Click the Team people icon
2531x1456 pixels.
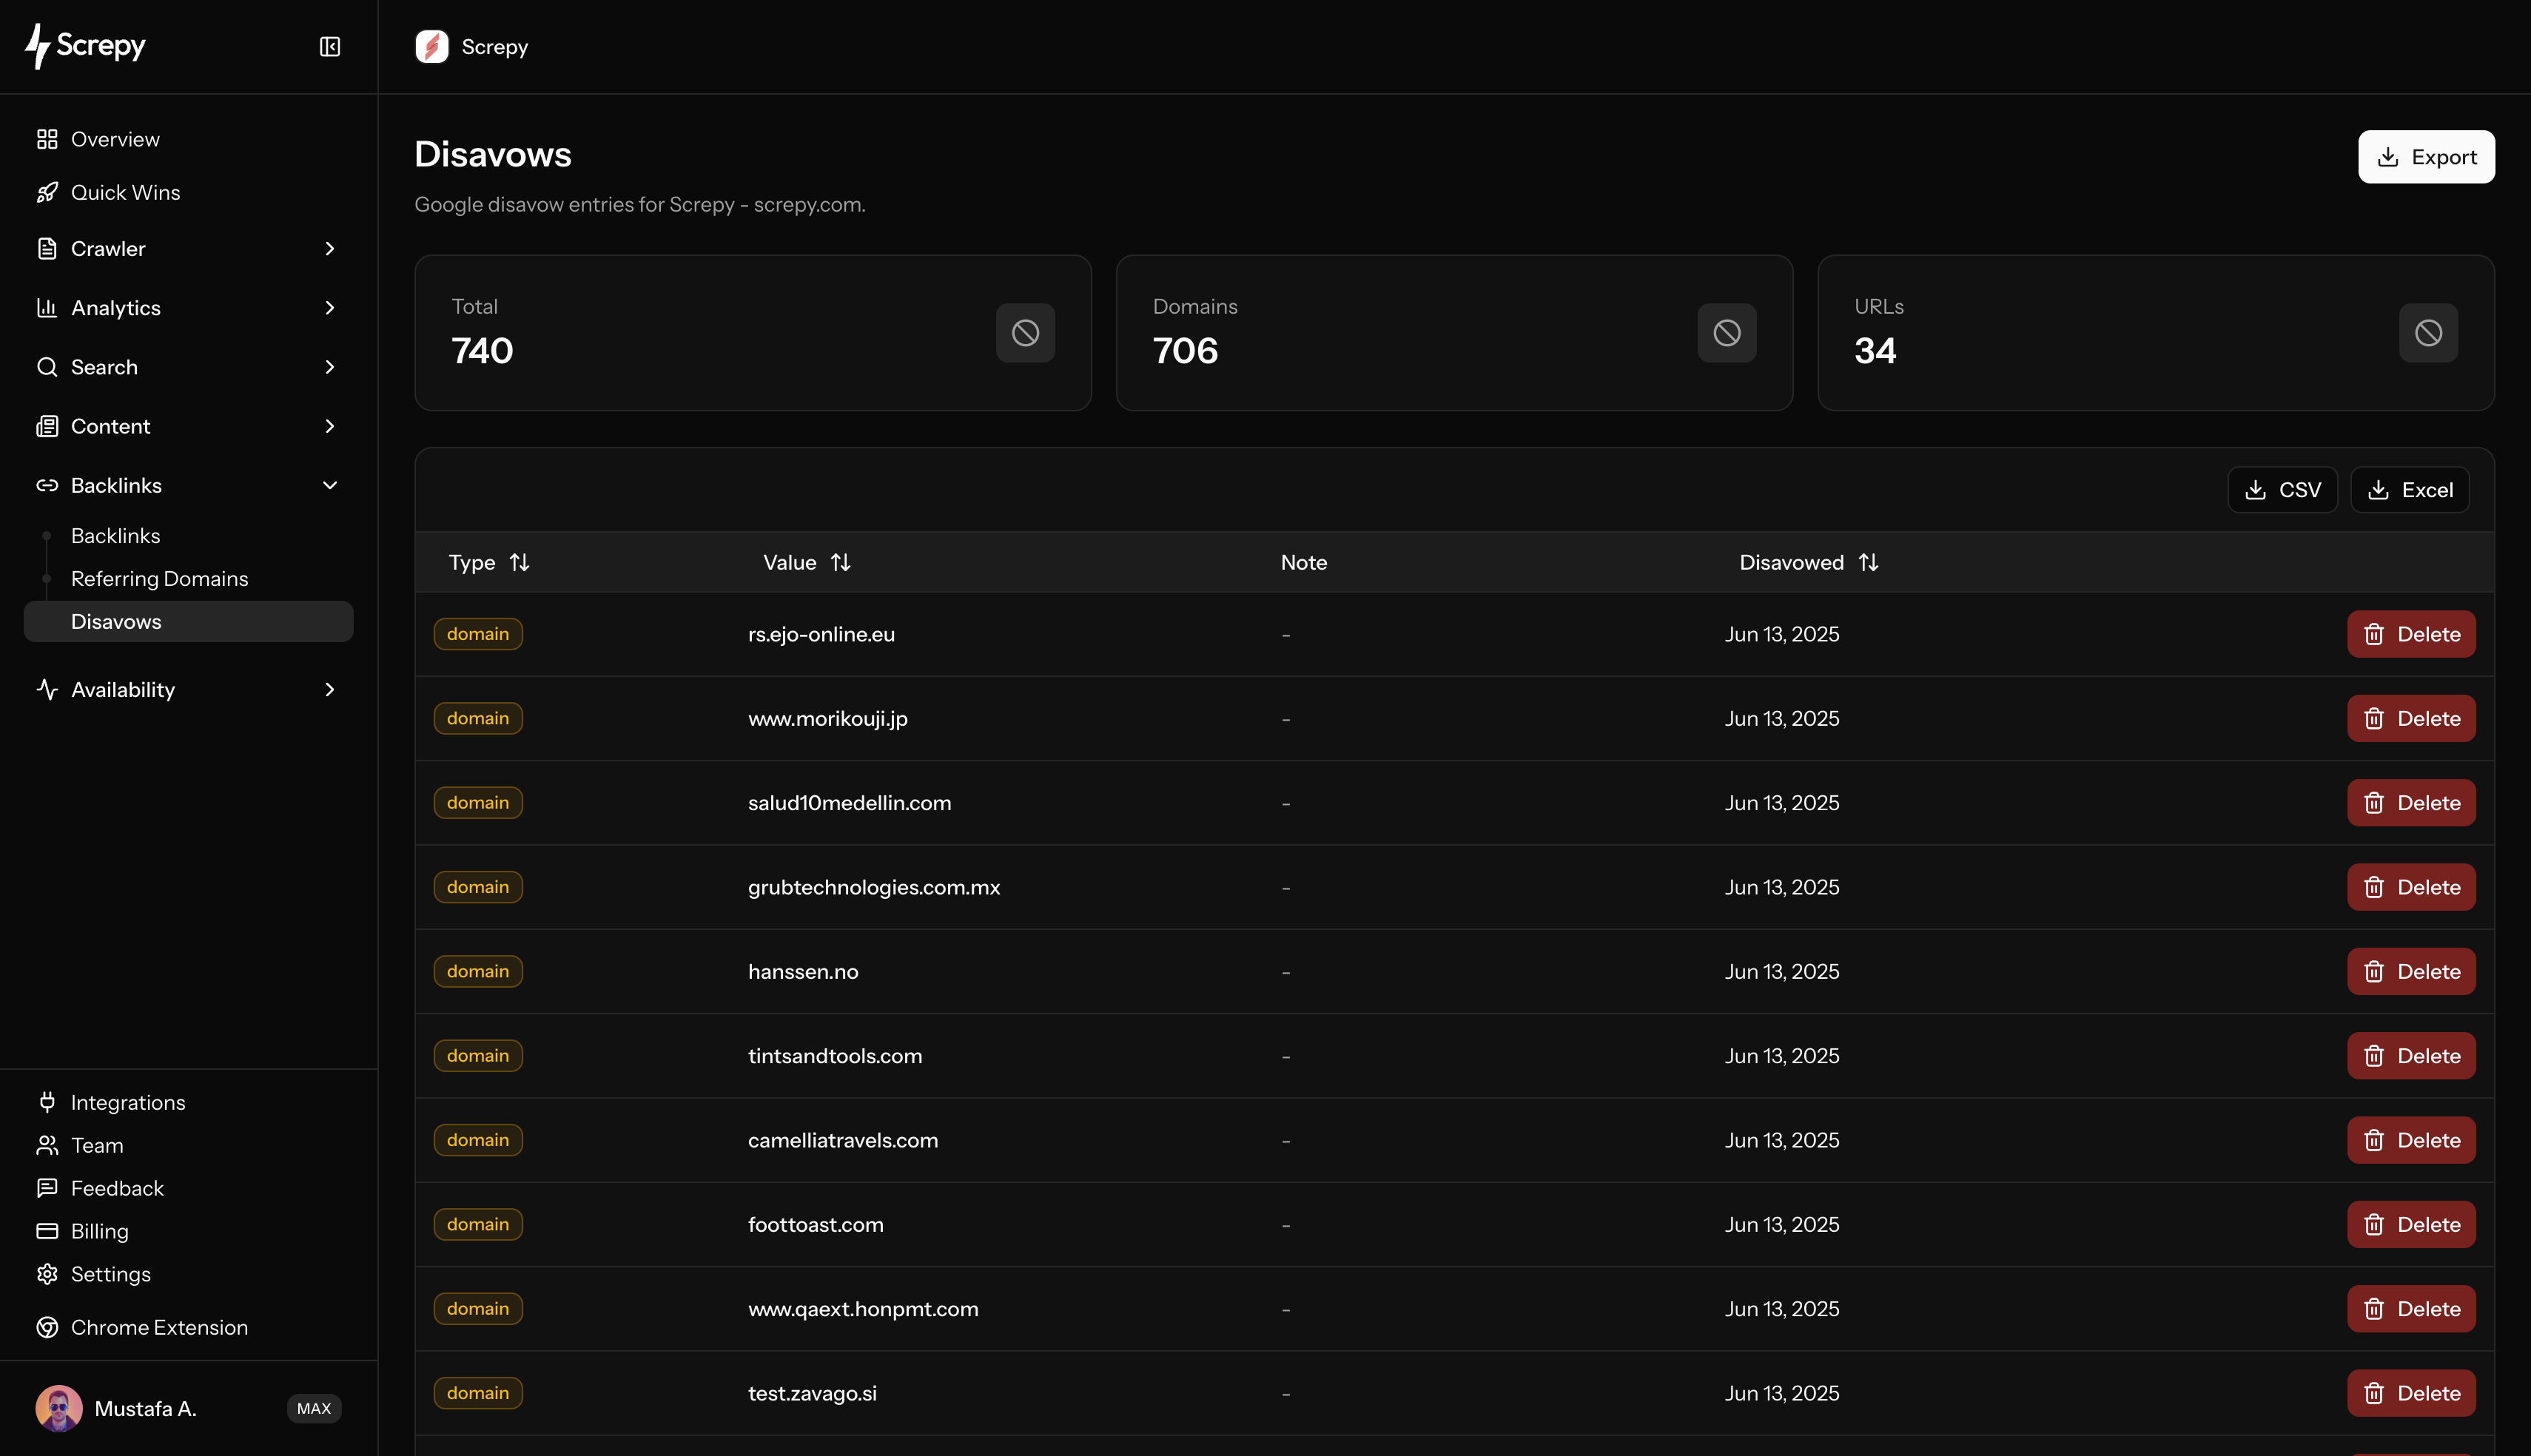[x=47, y=1145]
